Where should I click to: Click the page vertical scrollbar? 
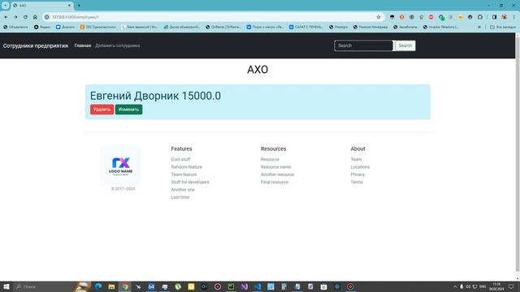[x=518, y=156]
